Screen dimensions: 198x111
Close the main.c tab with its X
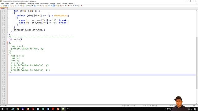tap(6, 8)
